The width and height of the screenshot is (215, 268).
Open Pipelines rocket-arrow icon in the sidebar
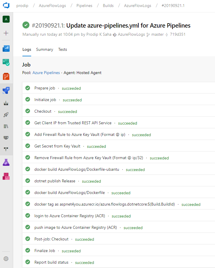(x=6, y=90)
